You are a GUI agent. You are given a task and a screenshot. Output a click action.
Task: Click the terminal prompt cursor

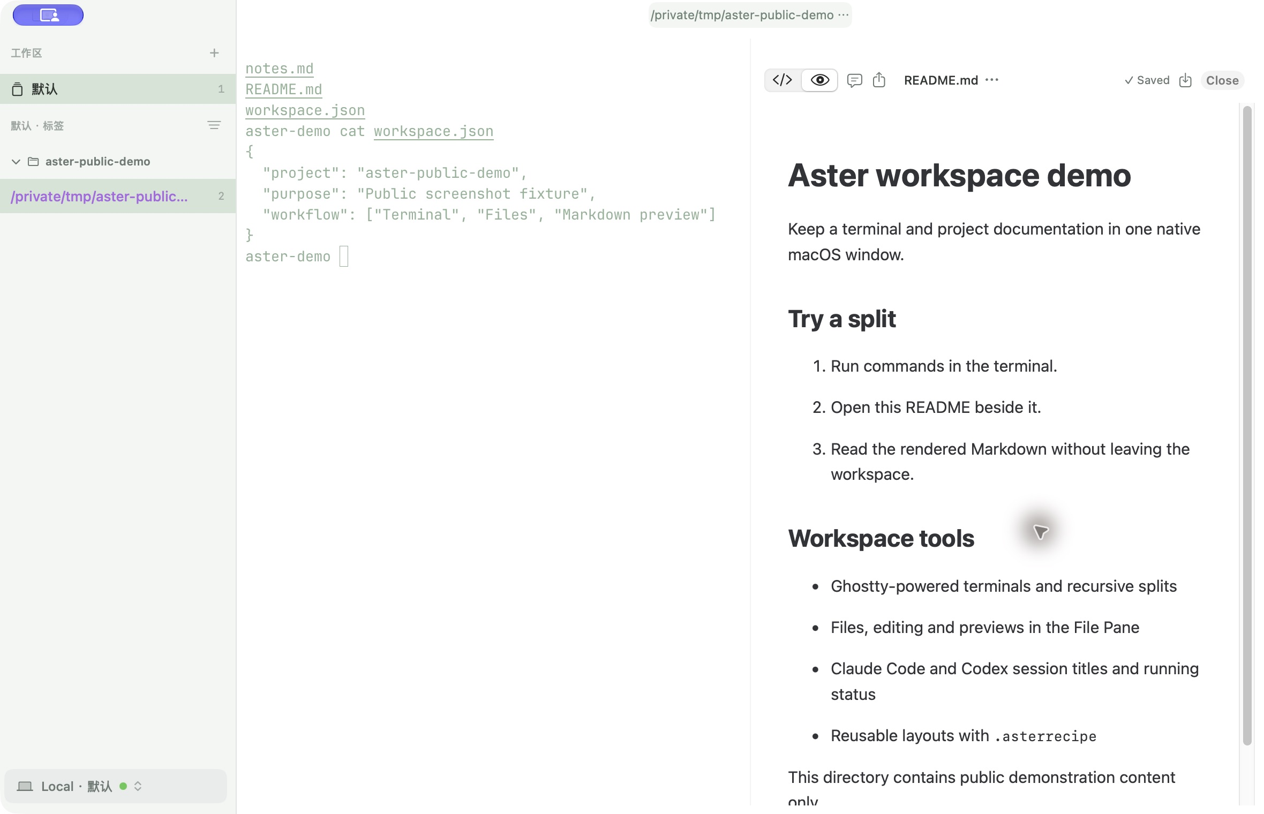(x=344, y=256)
